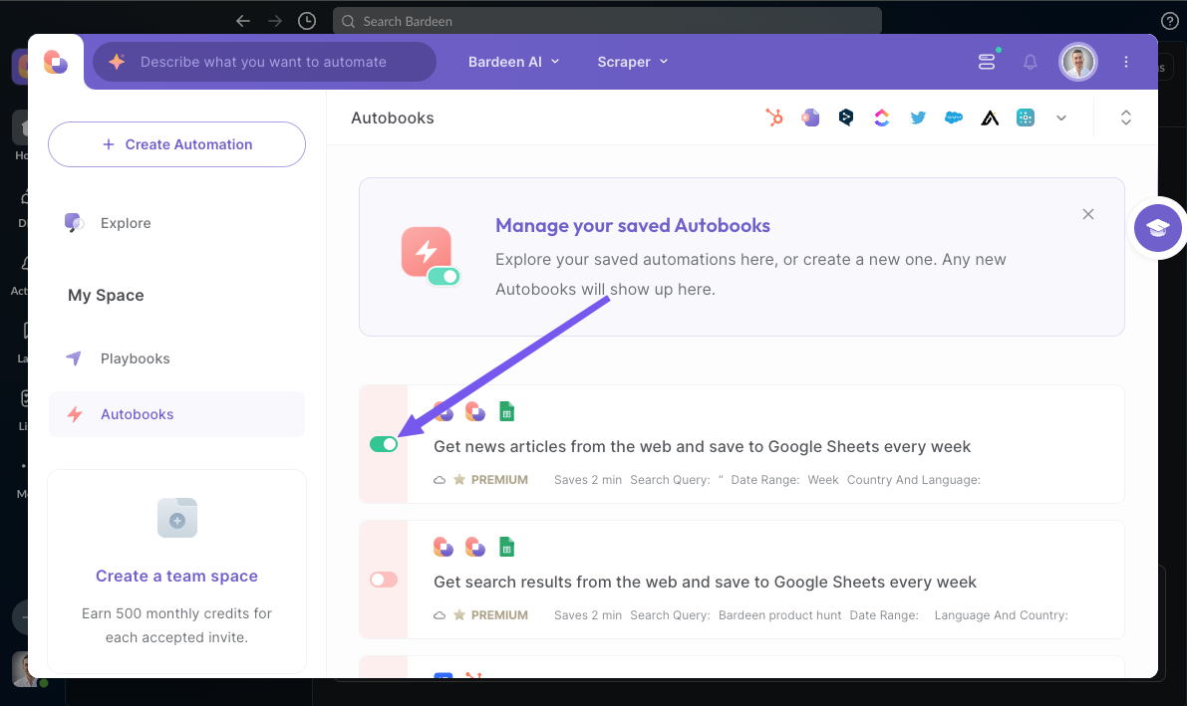This screenshot has width=1187, height=706.
Task: Open the graduation cap tutorial button
Action: click(1157, 228)
